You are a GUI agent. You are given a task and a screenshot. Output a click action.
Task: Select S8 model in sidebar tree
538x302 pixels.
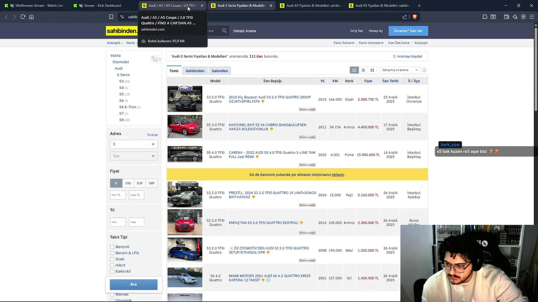pos(121,120)
